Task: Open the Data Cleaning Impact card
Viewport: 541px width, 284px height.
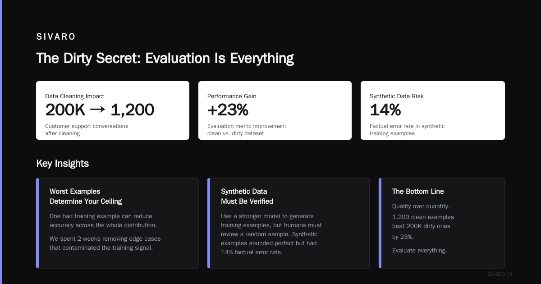Action: 113,110
